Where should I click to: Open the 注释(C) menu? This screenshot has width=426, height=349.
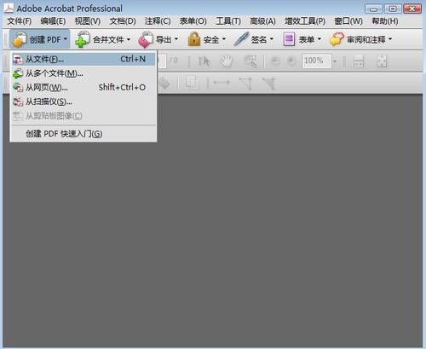(x=158, y=21)
